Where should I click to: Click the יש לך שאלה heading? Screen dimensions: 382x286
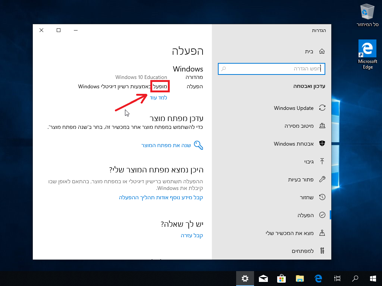click(182, 224)
